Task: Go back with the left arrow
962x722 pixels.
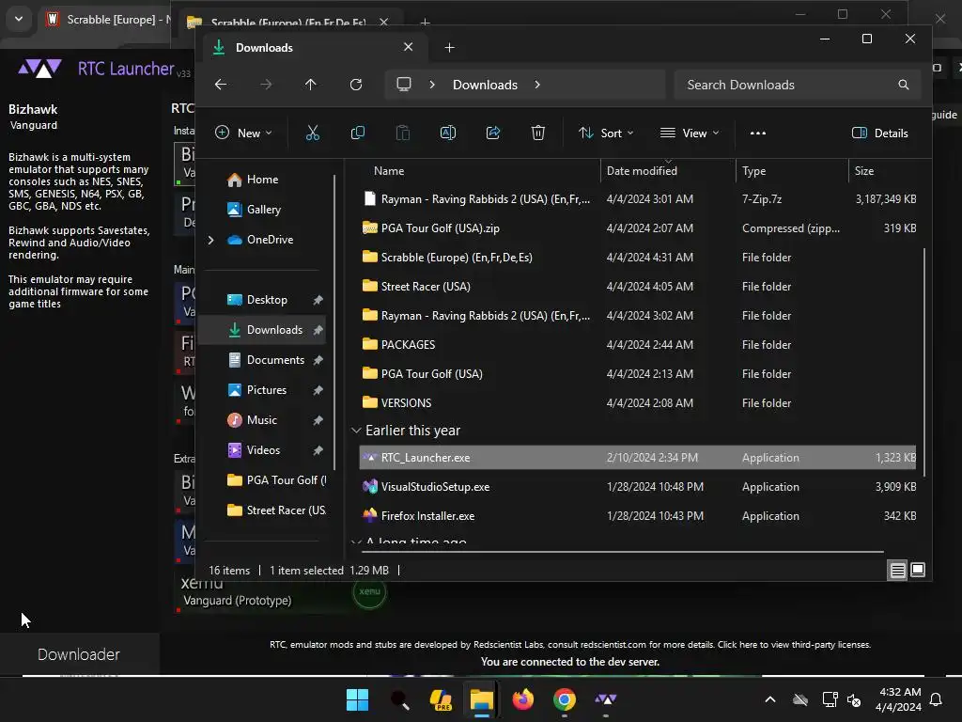Action: 221,85
